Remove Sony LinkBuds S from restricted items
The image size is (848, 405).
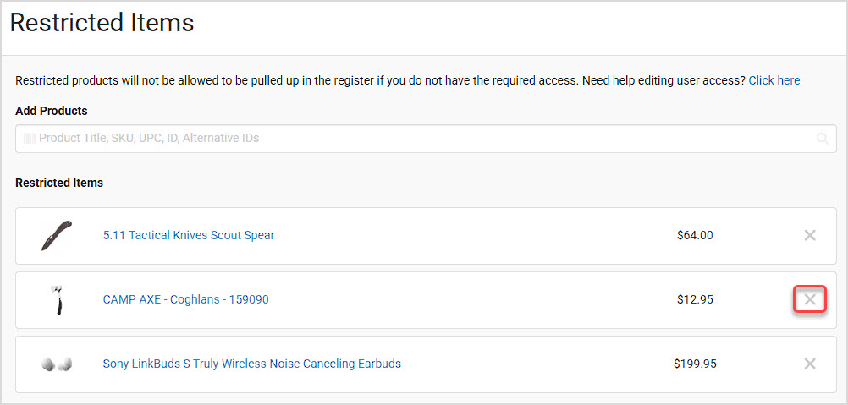(810, 364)
